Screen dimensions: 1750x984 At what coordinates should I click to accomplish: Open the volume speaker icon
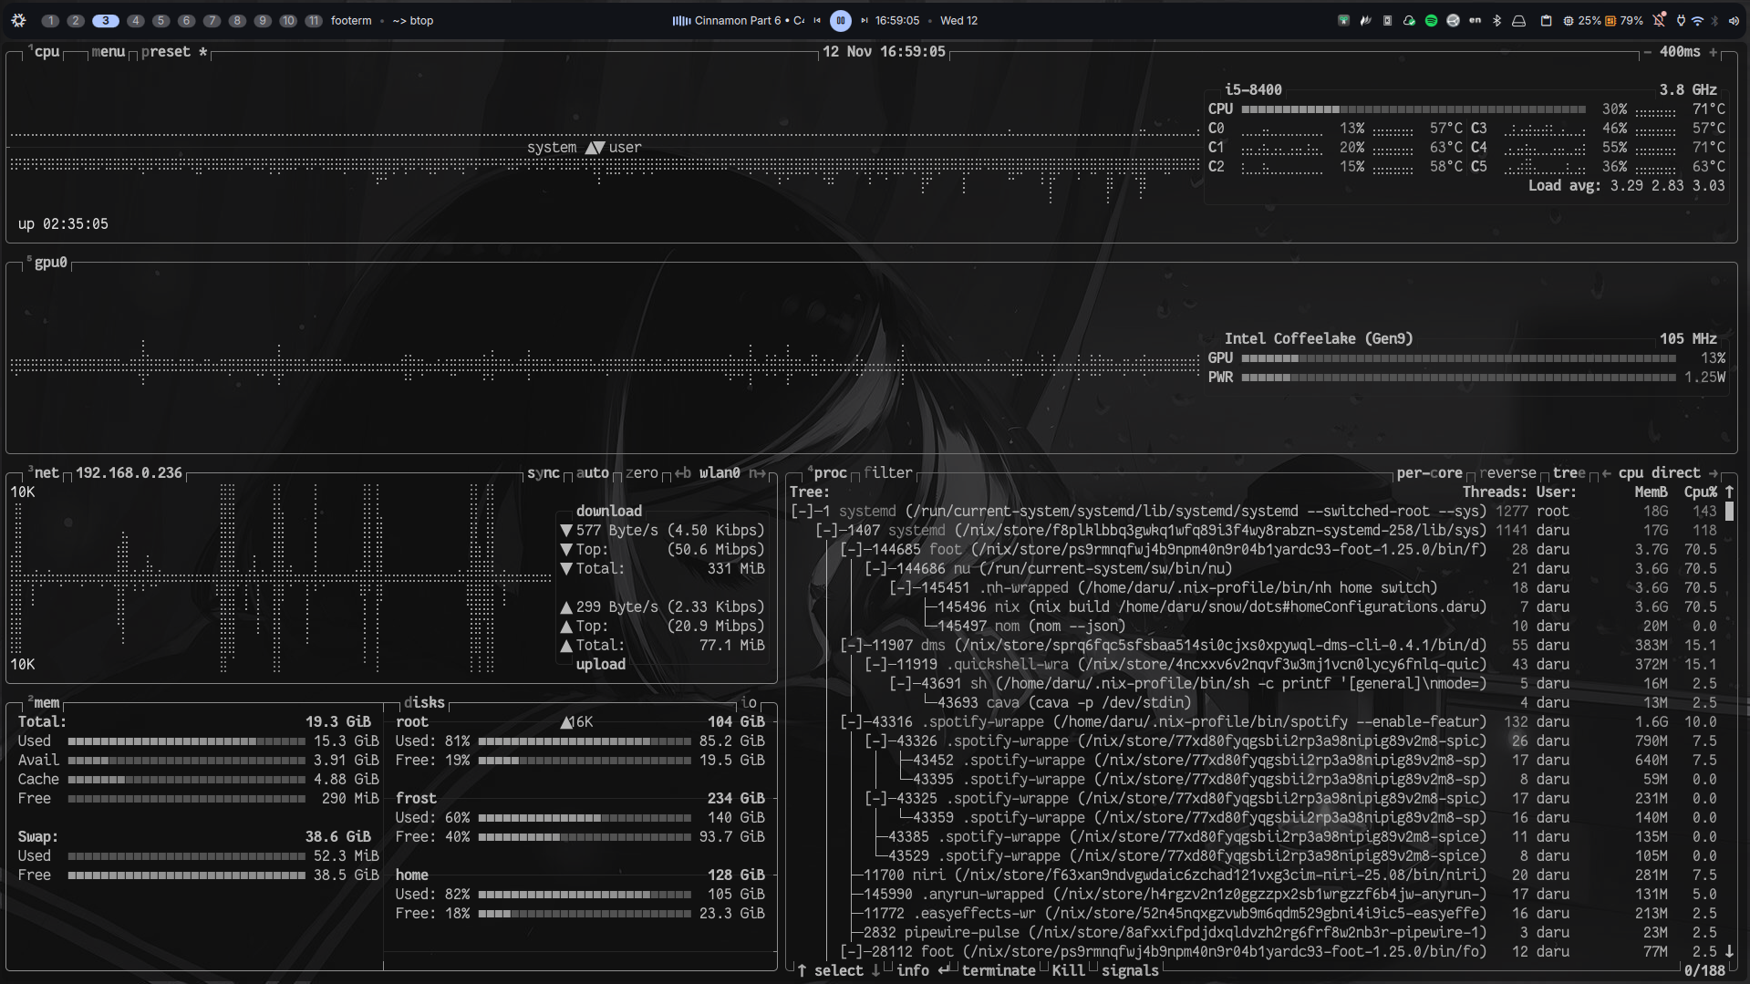click(1733, 20)
